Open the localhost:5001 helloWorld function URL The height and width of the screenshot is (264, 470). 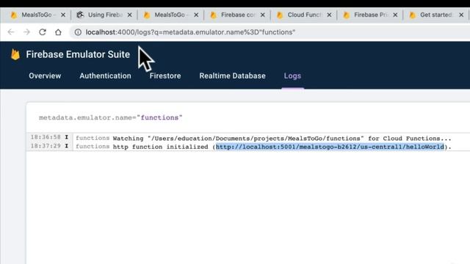pos(330,147)
